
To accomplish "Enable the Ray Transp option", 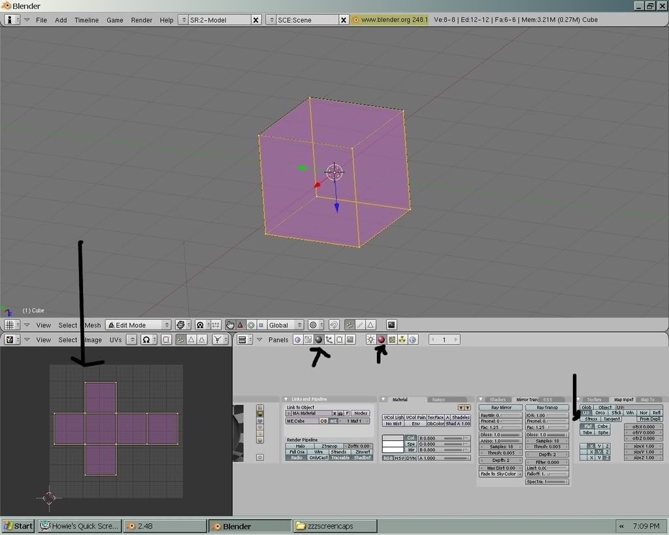I will [547, 407].
